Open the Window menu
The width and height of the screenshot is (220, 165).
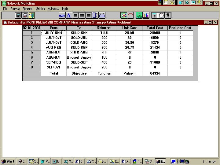[x=53, y=9]
